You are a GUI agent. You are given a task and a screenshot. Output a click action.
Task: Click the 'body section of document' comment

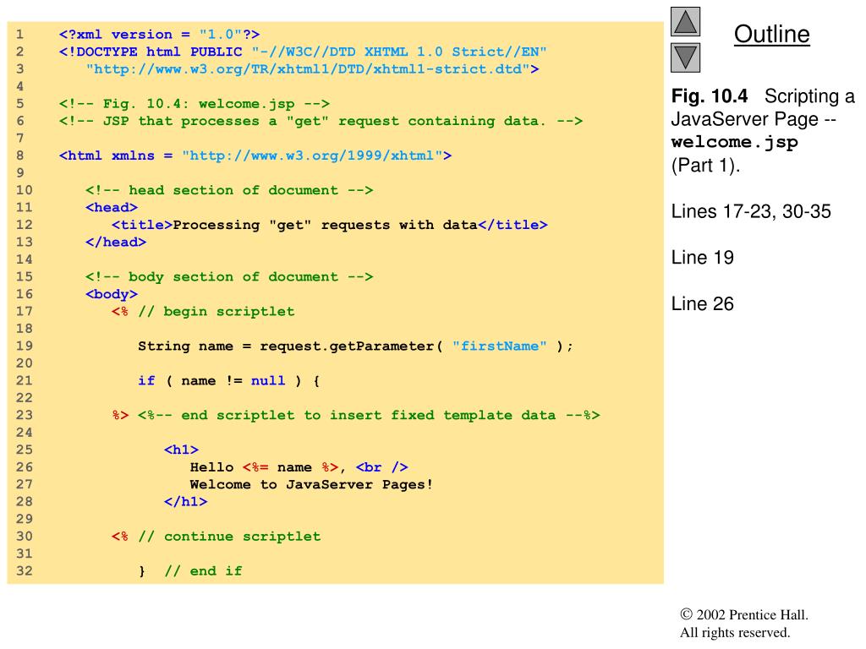228,277
